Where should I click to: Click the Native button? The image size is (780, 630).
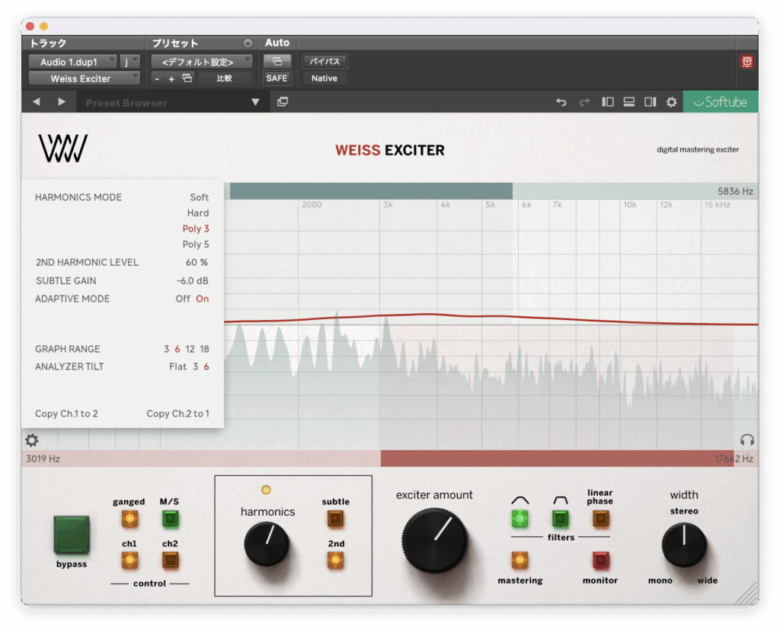click(324, 78)
